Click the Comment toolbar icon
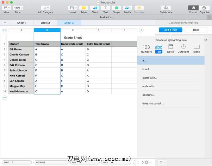This screenshot has height=166, width=212. point(139,8)
